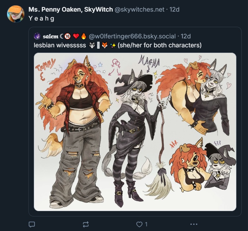Click the fox emoji in quoted post
The width and height of the screenshot is (248, 231).
click(104, 45)
